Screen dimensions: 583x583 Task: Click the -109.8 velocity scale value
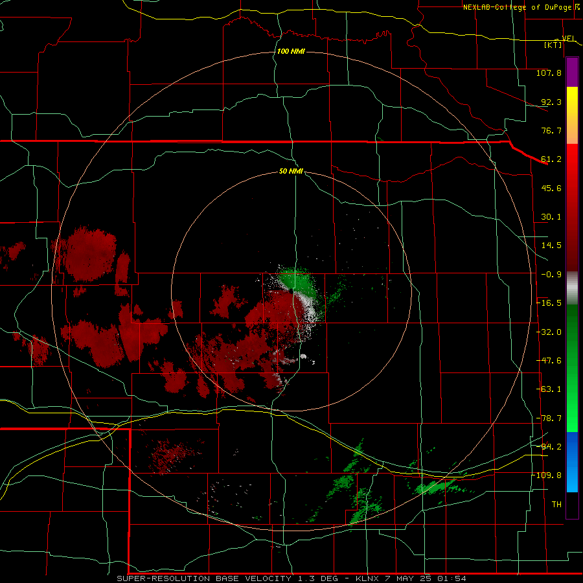[x=547, y=475]
